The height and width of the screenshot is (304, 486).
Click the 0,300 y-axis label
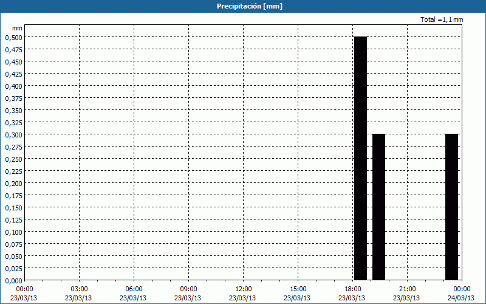13,134
